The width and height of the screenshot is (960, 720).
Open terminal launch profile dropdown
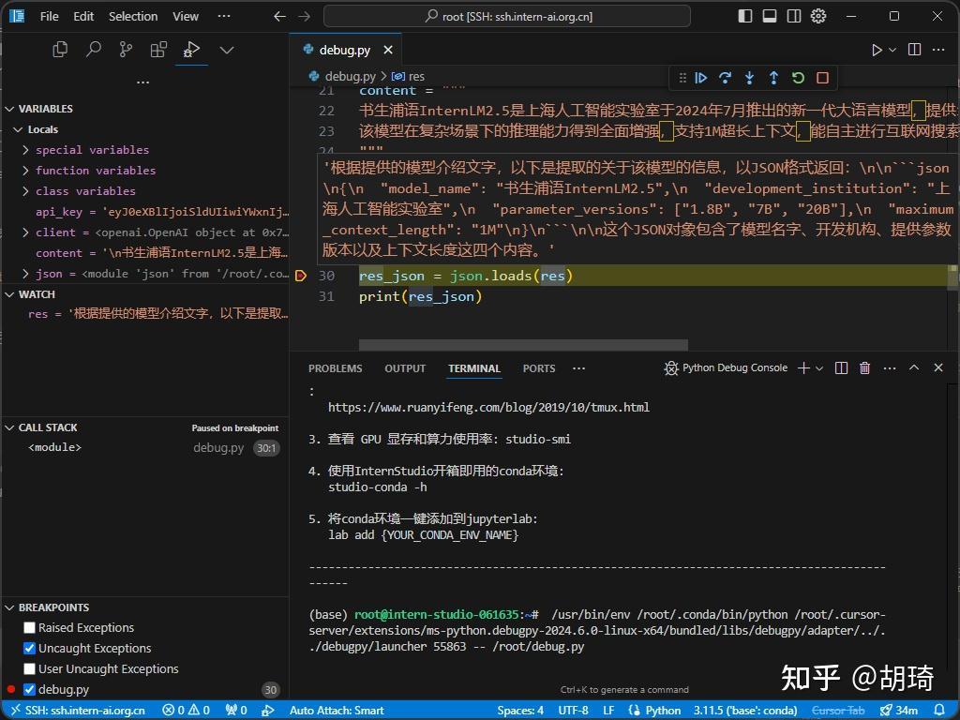[819, 367]
